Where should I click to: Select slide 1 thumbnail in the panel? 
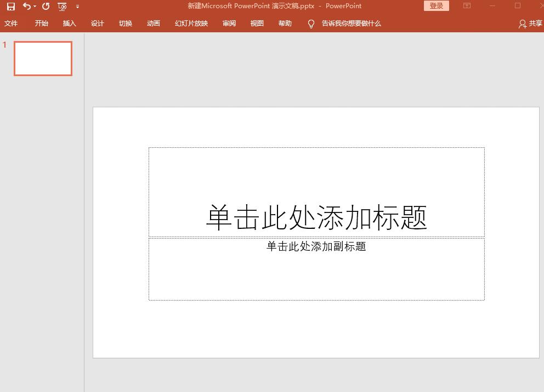[43, 59]
